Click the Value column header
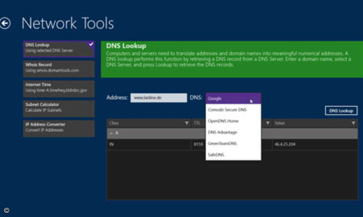363x217 pixels. tap(315, 123)
